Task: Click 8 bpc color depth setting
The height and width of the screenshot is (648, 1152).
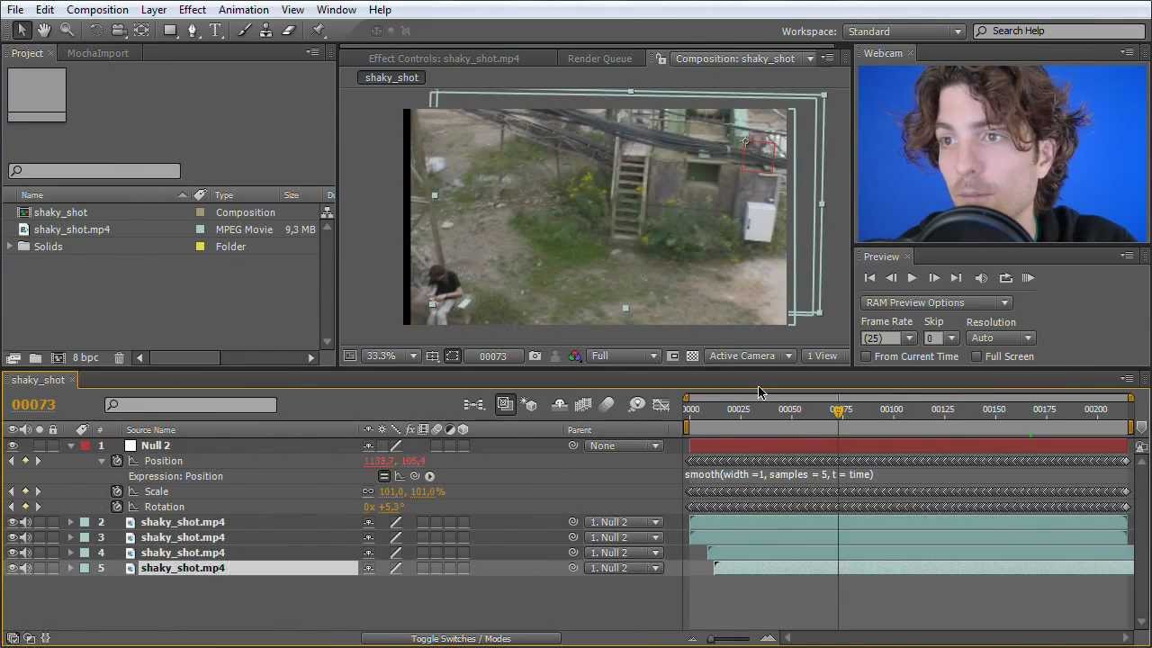Action: coord(85,358)
